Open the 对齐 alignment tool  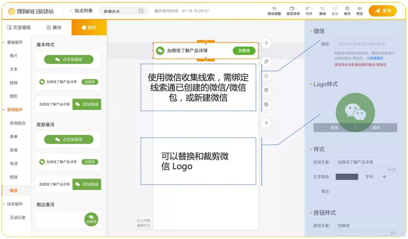[309, 11]
